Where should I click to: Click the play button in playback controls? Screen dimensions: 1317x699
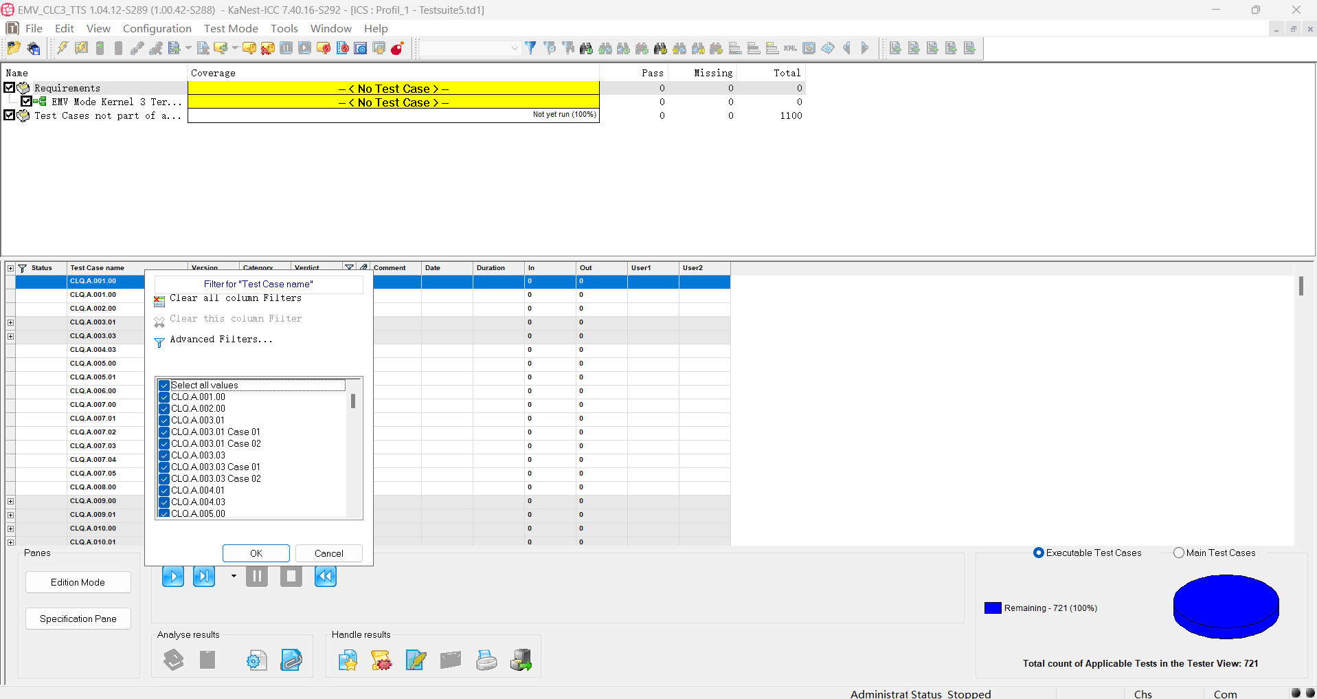click(x=173, y=576)
